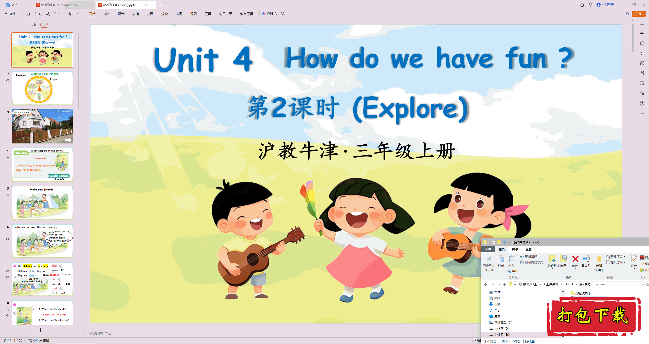
Task: Click the 立即登录 login link
Action: (x=605, y=5)
